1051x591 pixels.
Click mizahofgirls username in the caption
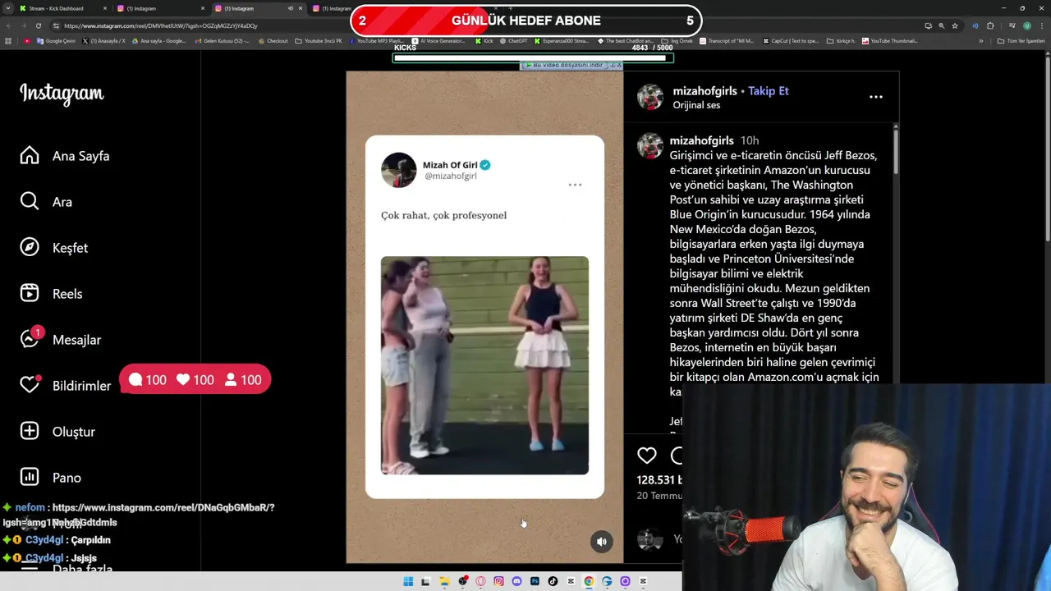point(701,140)
